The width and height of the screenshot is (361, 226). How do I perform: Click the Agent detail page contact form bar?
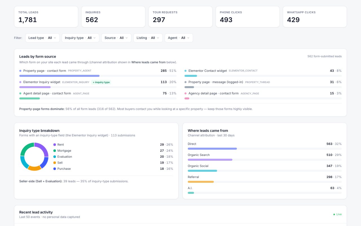pyautogui.click(x=98, y=98)
